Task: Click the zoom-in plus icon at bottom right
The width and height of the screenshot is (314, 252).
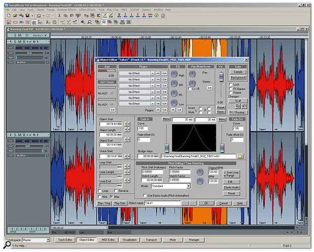Action: (x=297, y=228)
